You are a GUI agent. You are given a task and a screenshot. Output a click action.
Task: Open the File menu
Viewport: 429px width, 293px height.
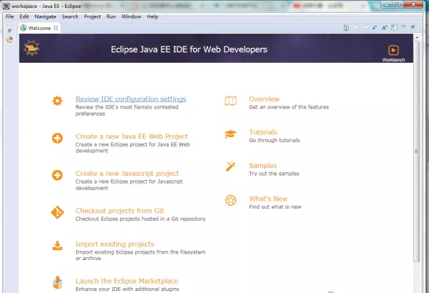tap(10, 16)
